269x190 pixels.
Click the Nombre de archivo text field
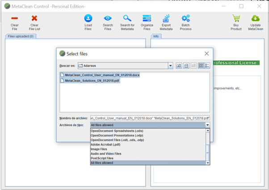(x=150, y=118)
